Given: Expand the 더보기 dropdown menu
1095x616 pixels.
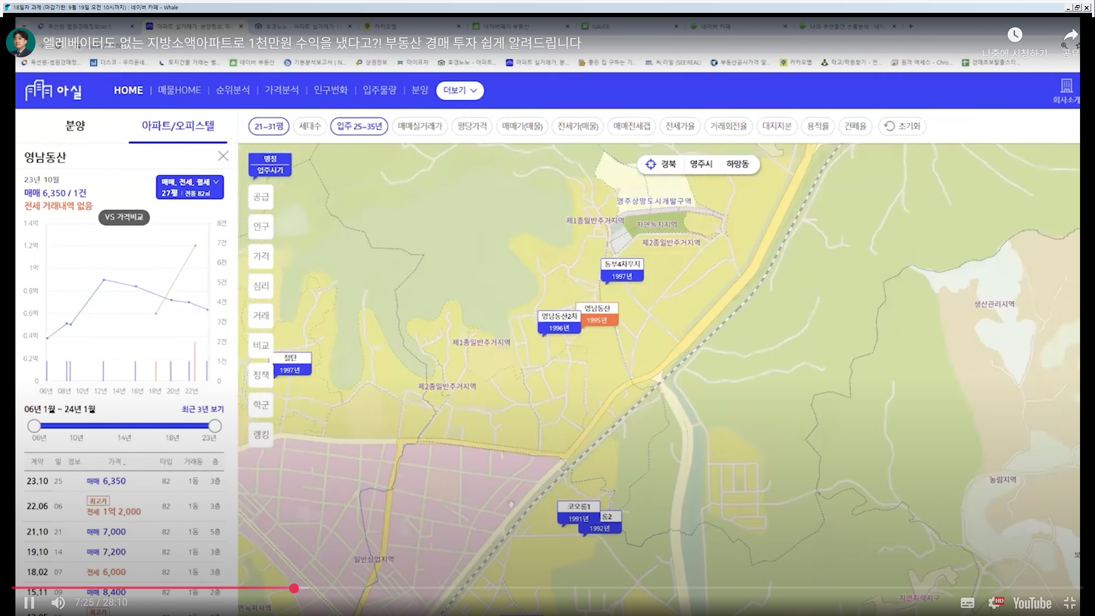Looking at the screenshot, I should coord(460,90).
